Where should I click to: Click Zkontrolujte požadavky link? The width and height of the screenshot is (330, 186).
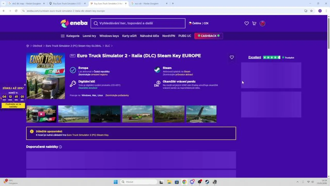[x=117, y=95]
